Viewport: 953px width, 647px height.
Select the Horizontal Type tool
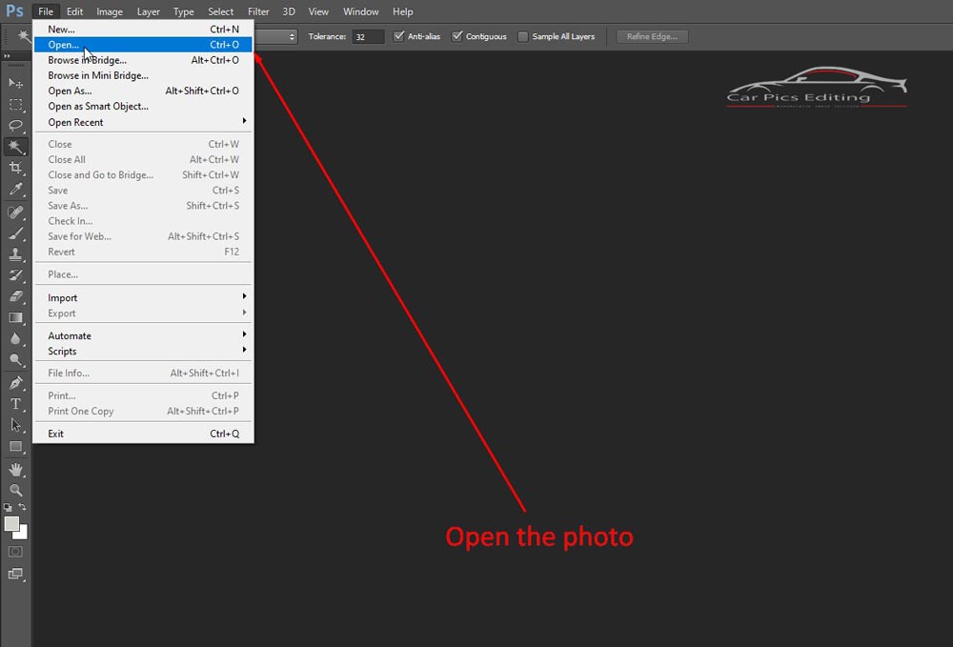pos(15,404)
